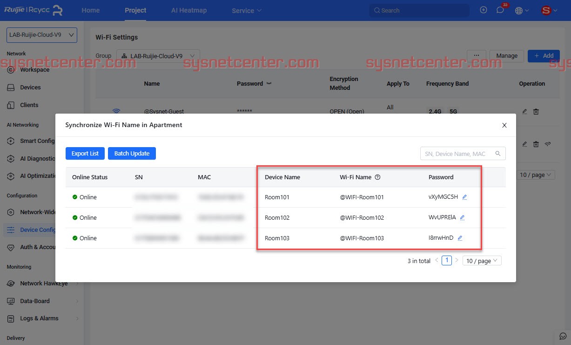Go to page 1 in dialog pagination
571x345 pixels.
(x=447, y=260)
